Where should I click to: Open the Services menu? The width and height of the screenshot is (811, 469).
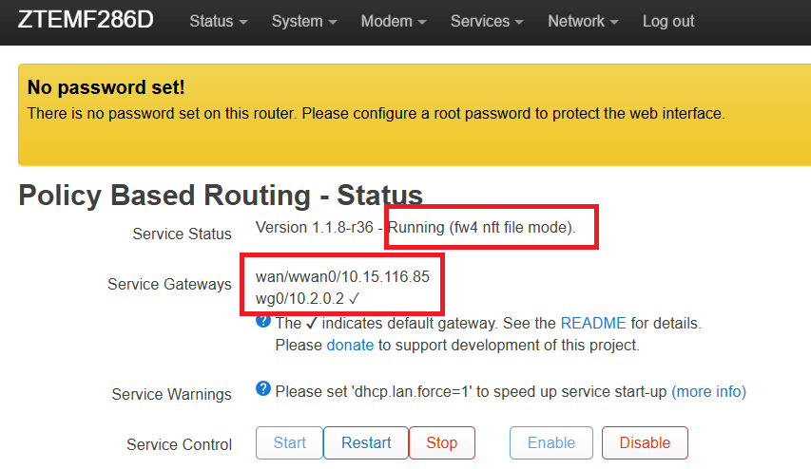[x=487, y=21]
